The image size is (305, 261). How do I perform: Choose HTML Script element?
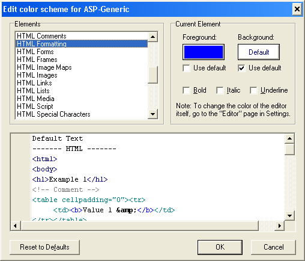[82, 106]
